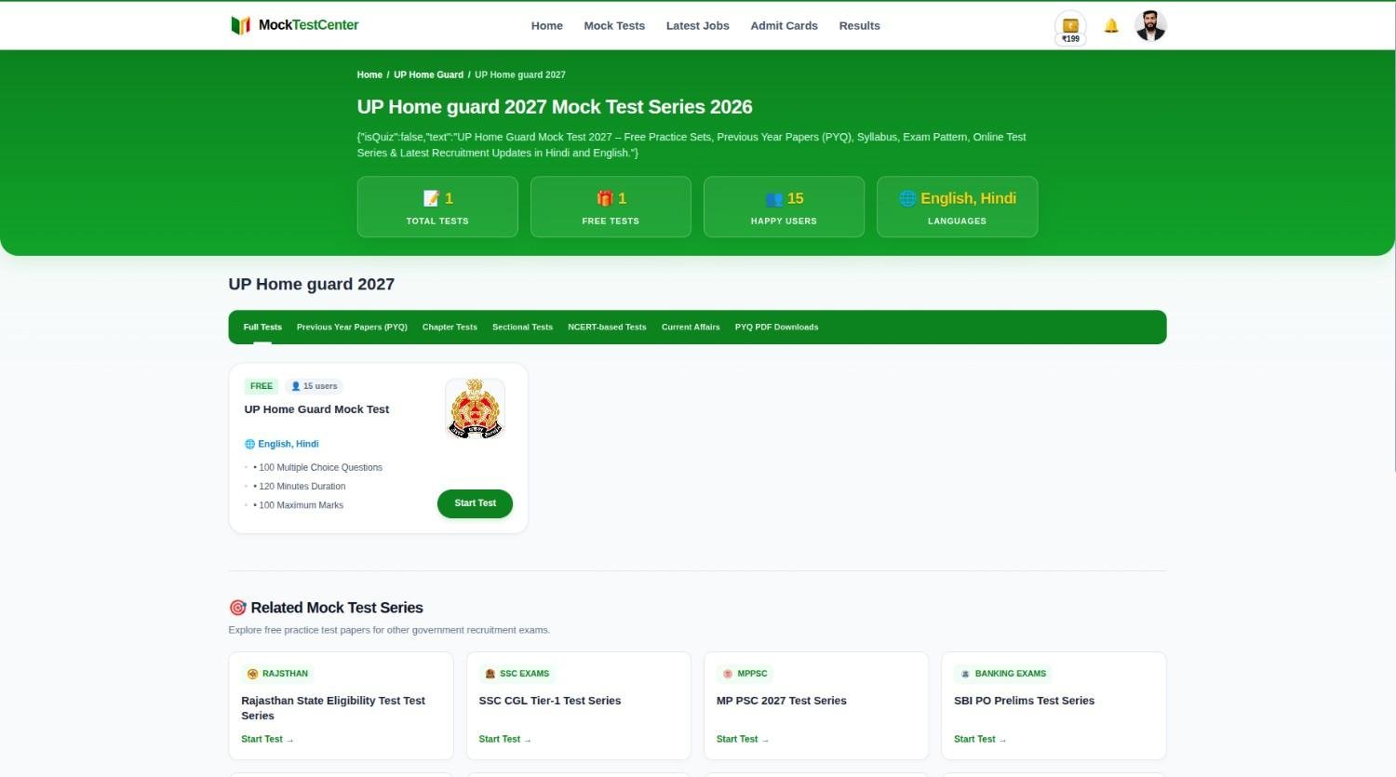Screen dimensions: 1396x777
Task: Start Test for Rajasthan State Eligibility series
Action: [x=267, y=739]
